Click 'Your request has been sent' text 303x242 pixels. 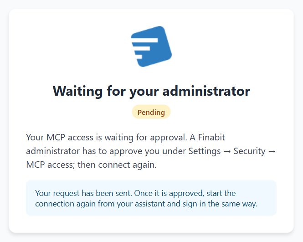tap(83, 193)
